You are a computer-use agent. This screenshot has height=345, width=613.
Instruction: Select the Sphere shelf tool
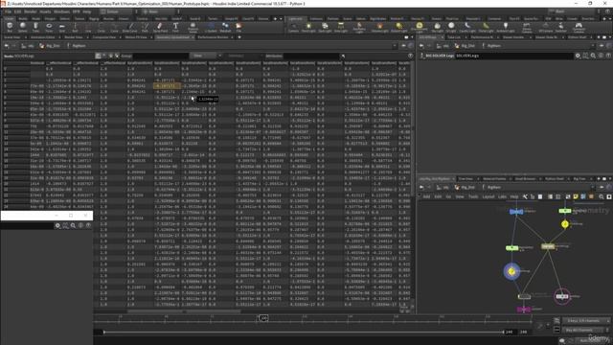point(23,27)
